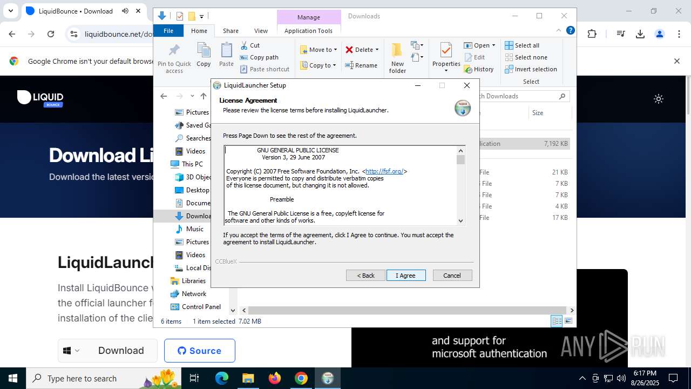Click I Agree in LiquidLauncher Setup
This screenshot has height=389, width=691.
pyautogui.click(x=406, y=276)
